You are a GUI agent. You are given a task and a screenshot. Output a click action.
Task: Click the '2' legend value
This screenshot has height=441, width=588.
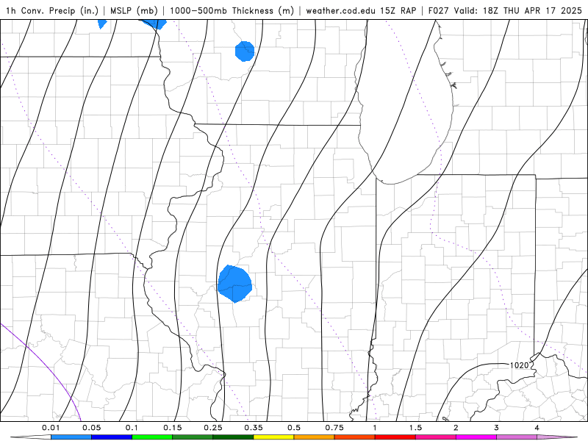pos(456,428)
